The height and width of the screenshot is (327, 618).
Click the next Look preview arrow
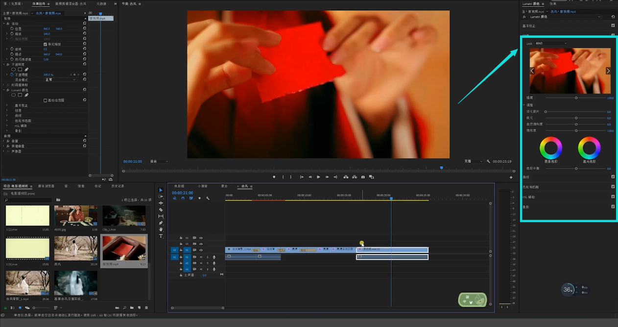608,71
